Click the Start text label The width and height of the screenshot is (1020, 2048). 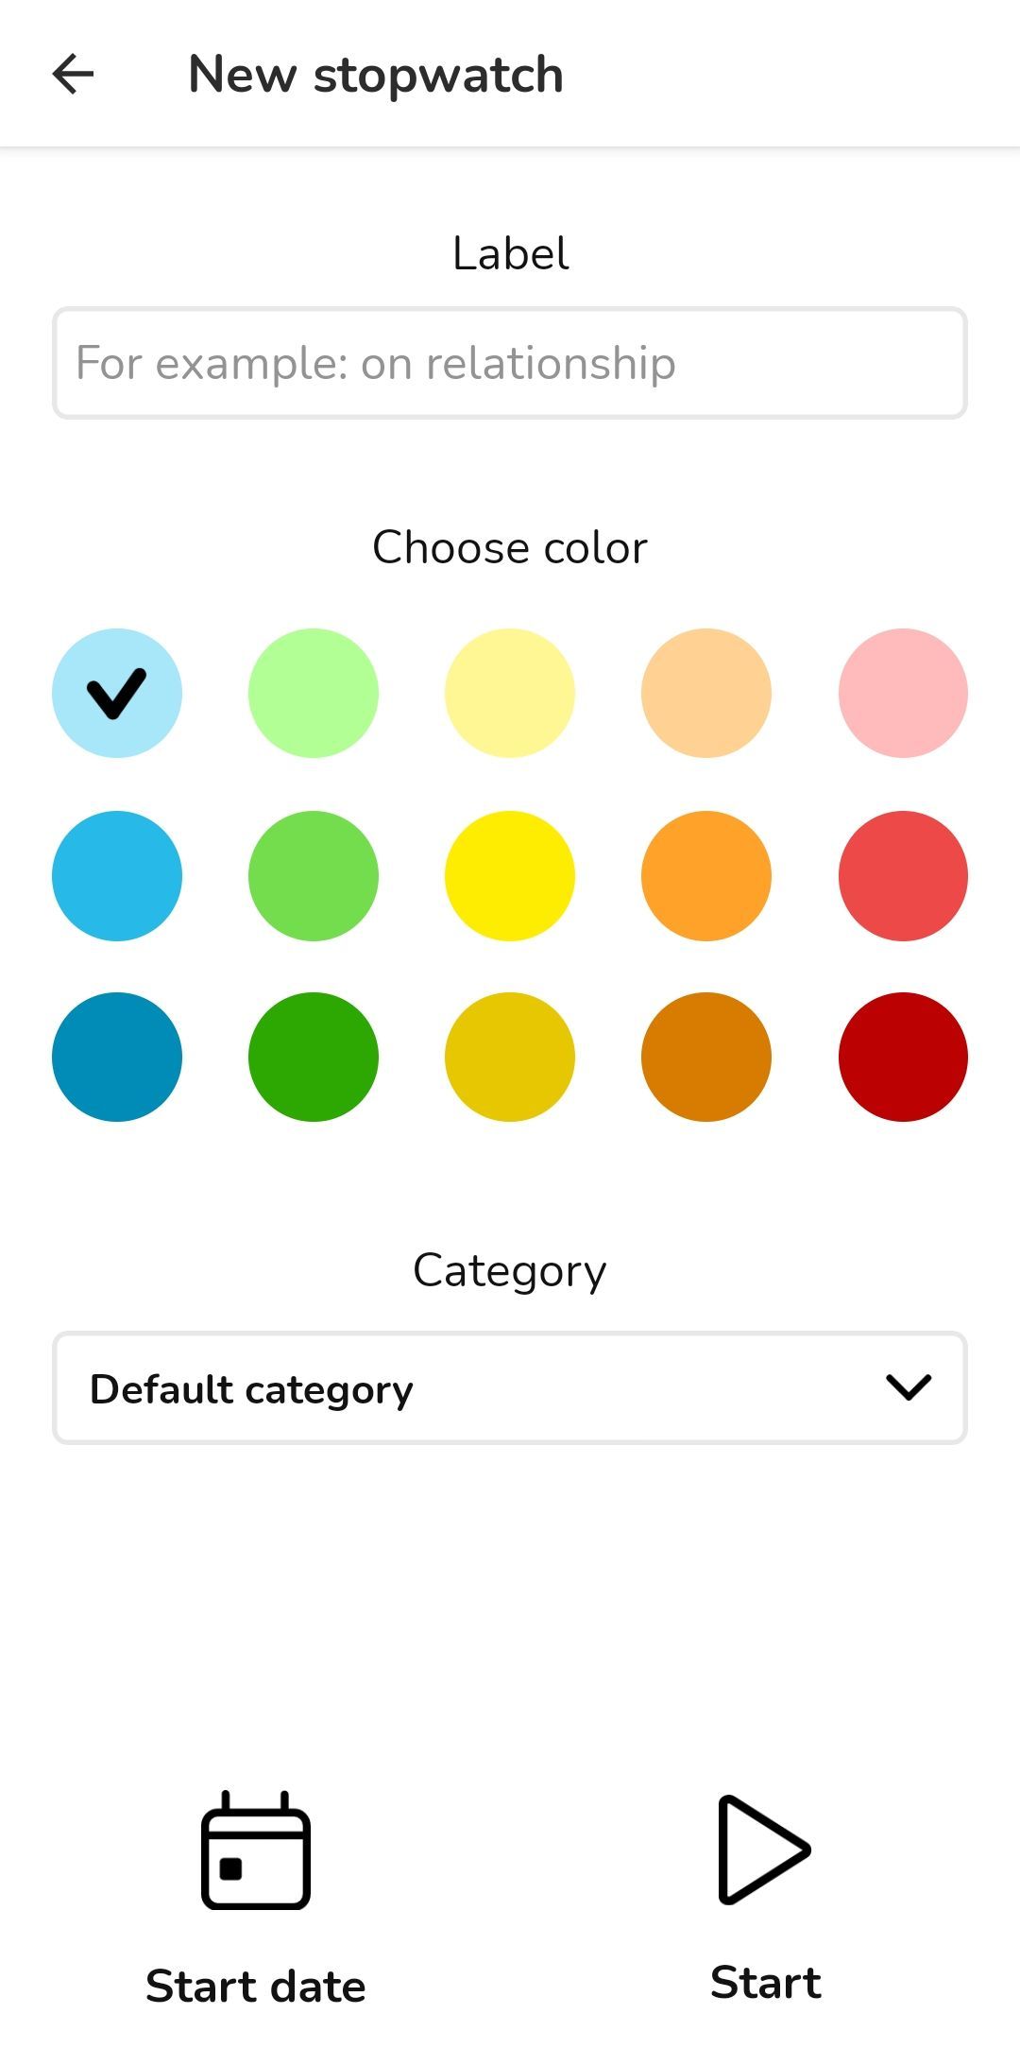click(x=766, y=1982)
